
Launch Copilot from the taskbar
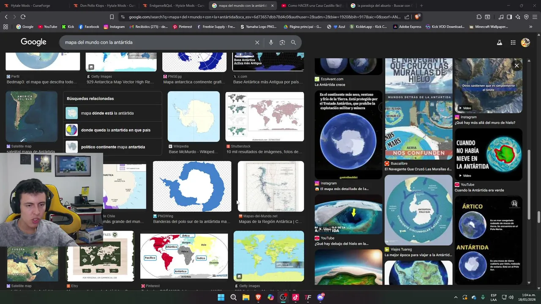click(270, 297)
